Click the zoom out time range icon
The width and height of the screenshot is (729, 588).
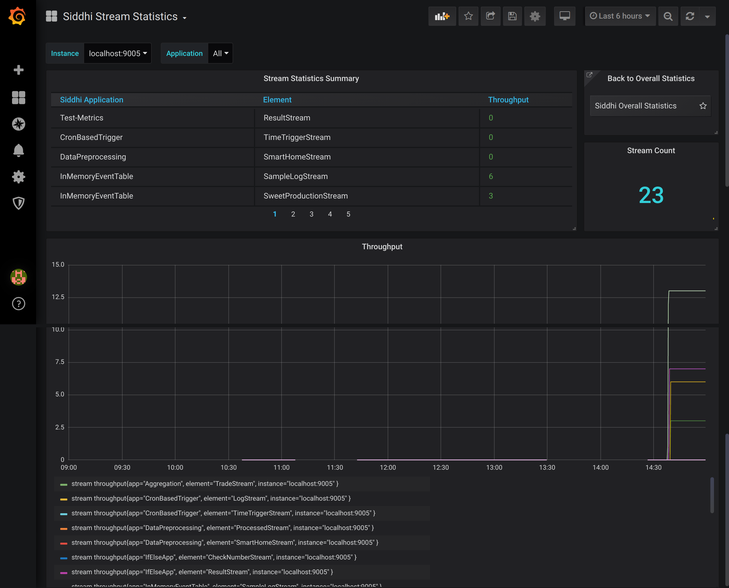pos(668,16)
